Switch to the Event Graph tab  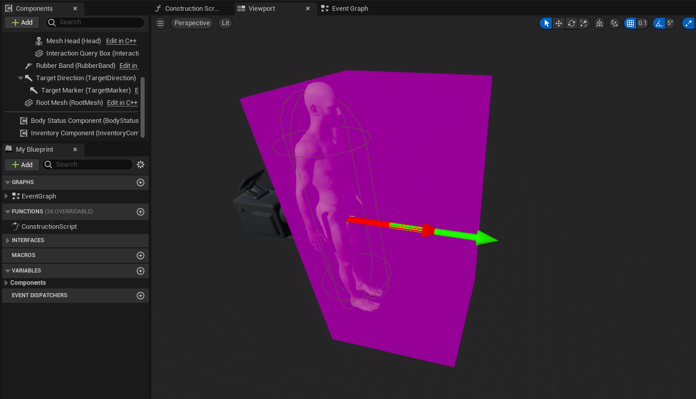point(349,9)
